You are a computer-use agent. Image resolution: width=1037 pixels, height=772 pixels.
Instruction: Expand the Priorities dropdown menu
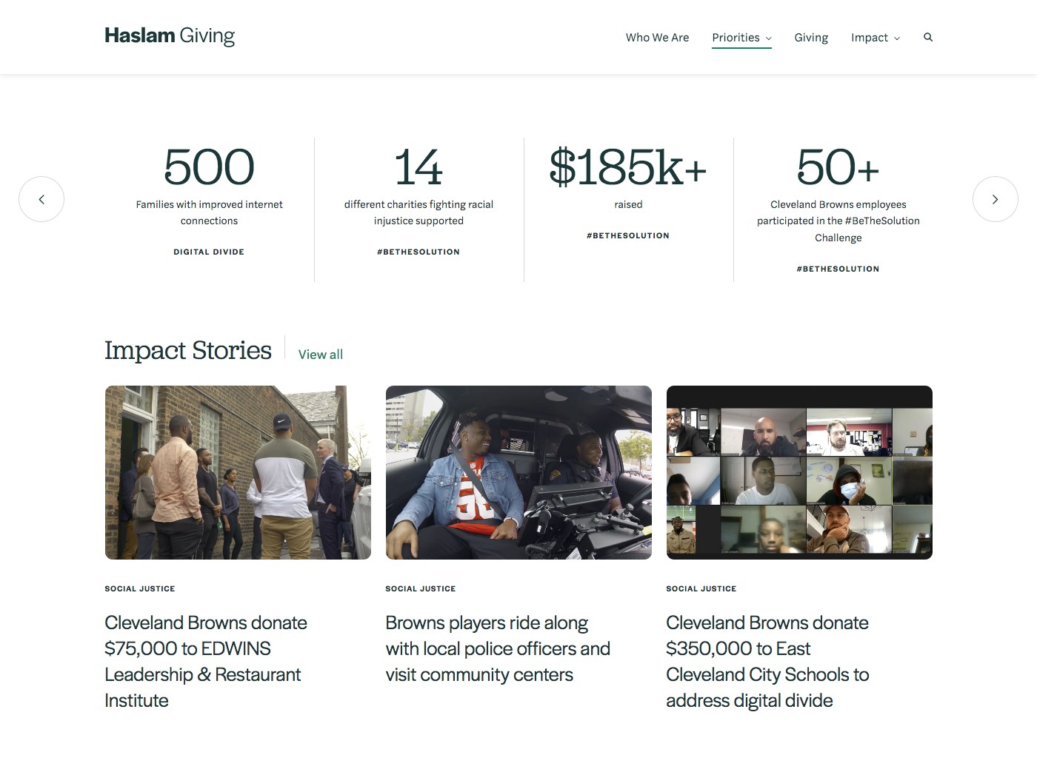pos(741,38)
